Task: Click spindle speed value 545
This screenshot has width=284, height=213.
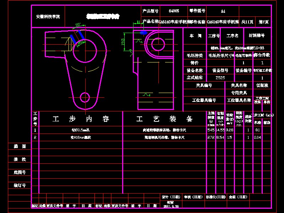Action: (211, 130)
